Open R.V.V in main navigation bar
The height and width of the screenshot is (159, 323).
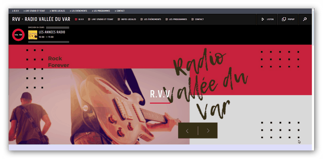tap(79, 19)
